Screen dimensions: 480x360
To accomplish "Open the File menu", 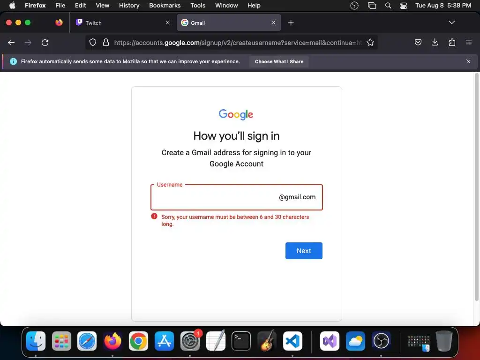I will 60,5.
